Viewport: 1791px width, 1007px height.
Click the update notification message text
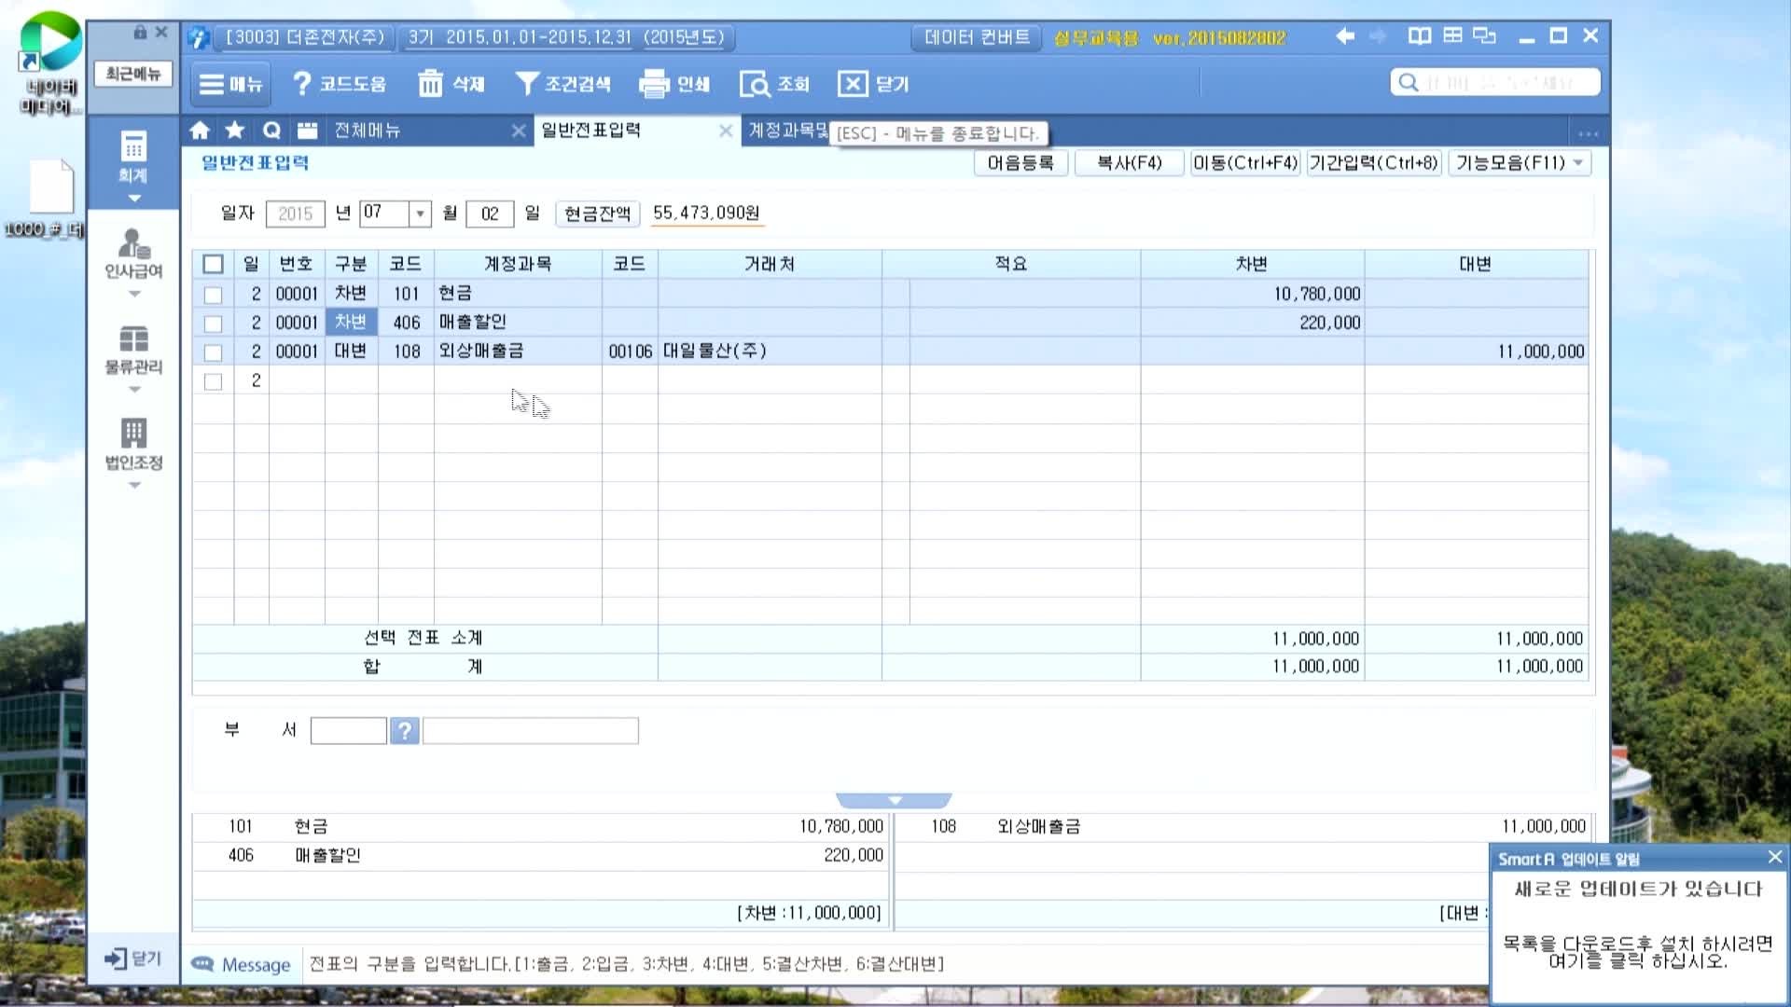pos(1638,952)
